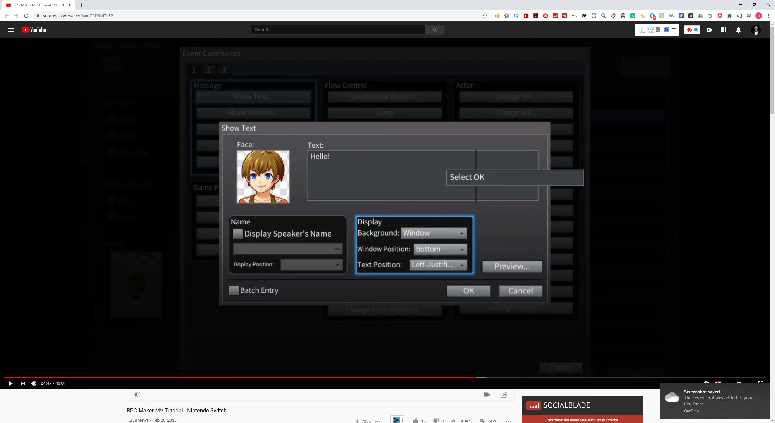Open the TubeBuddy menu in YouTube header

tap(692, 30)
